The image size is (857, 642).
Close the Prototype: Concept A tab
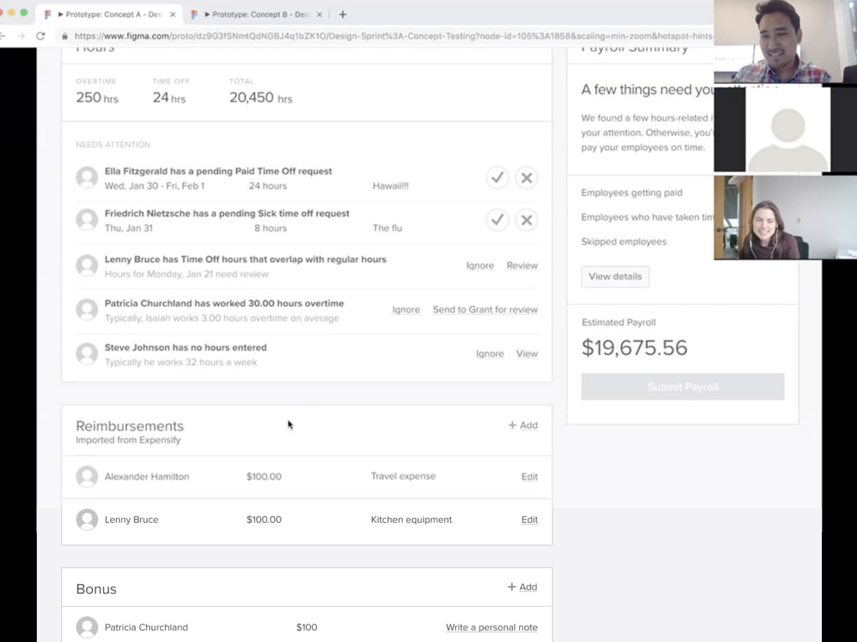(x=173, y=14)
